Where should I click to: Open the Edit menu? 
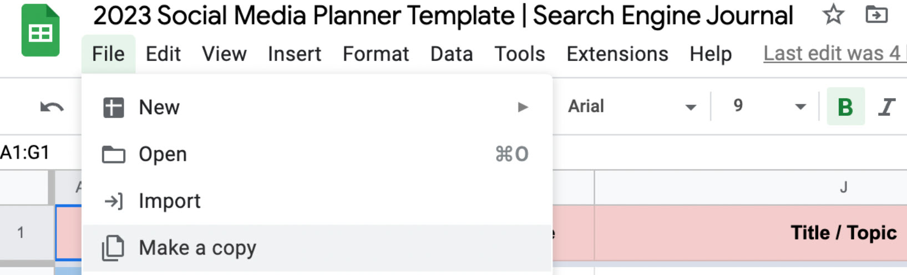163,54
